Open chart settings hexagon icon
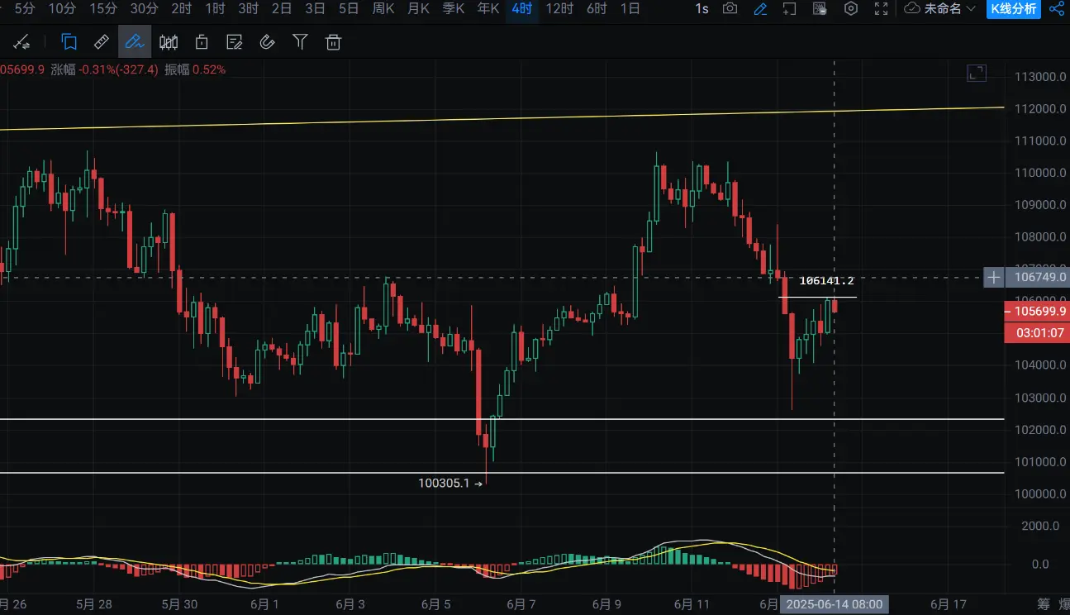The width and height of the screenshot is (1070, 615). click(851, 9)
